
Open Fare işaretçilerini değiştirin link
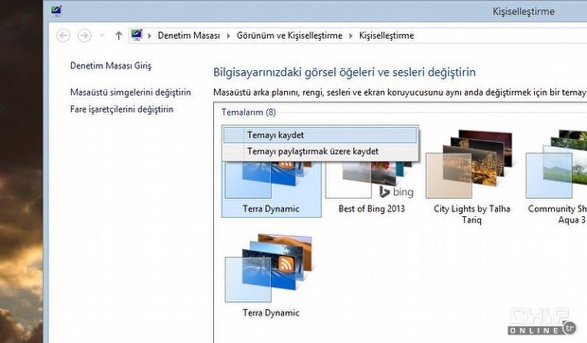(x=122, y=109)
